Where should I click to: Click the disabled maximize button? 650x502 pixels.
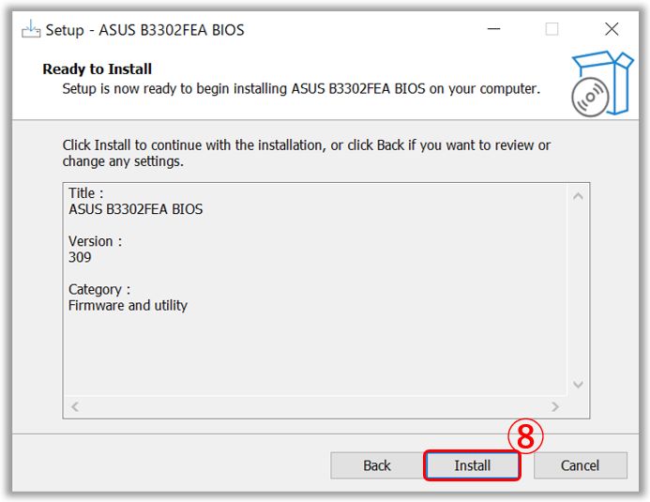coord(552,29)
